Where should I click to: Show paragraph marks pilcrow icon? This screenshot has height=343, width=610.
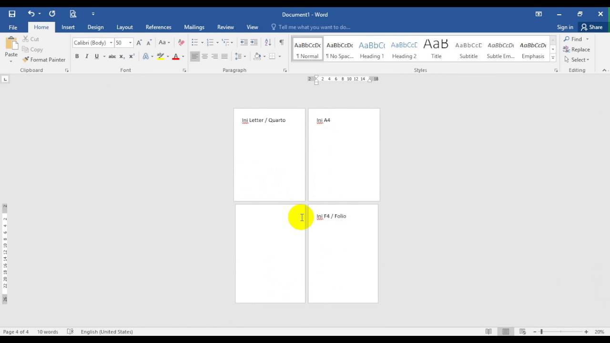pyautogui.click(x=281, y=42)
